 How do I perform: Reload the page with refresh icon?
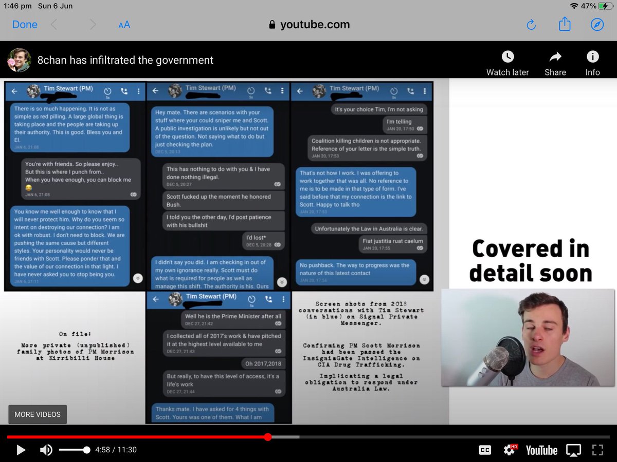(532, 25)
